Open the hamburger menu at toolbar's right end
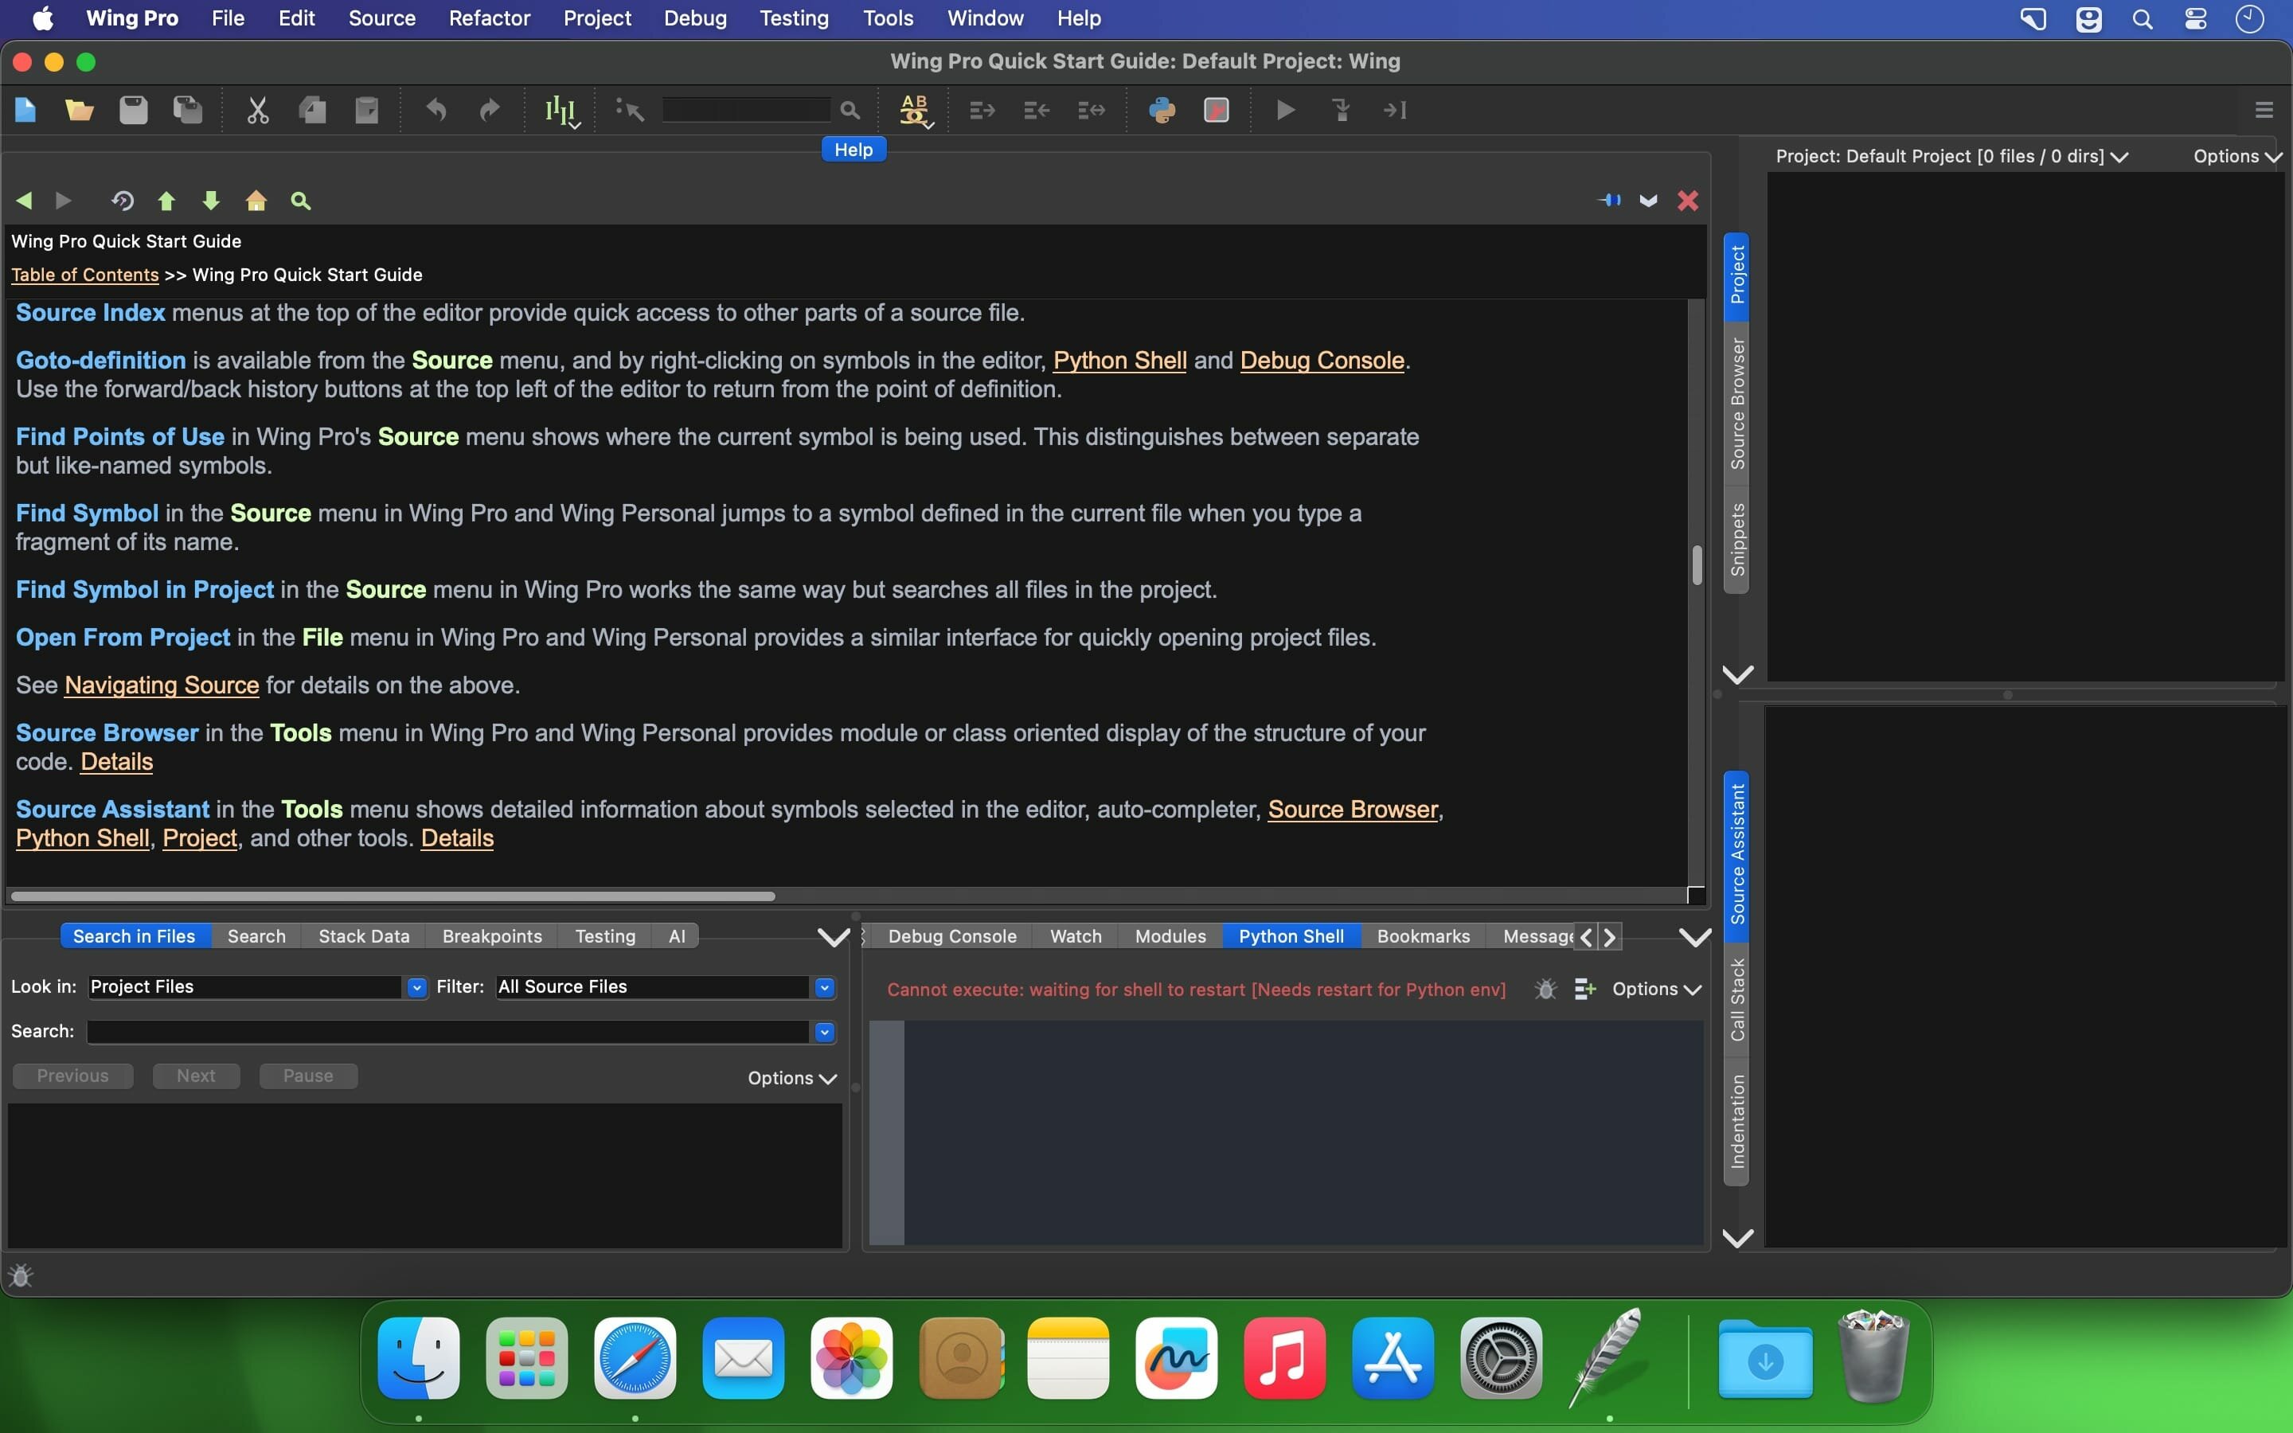 2264,110
